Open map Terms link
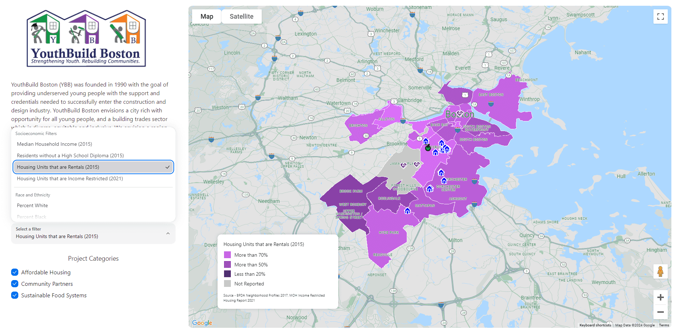 point(664,325)
